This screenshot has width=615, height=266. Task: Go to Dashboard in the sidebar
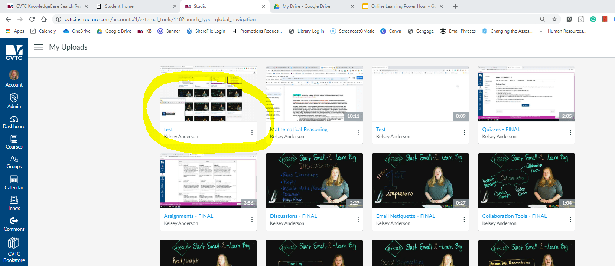tap(14, 122)
